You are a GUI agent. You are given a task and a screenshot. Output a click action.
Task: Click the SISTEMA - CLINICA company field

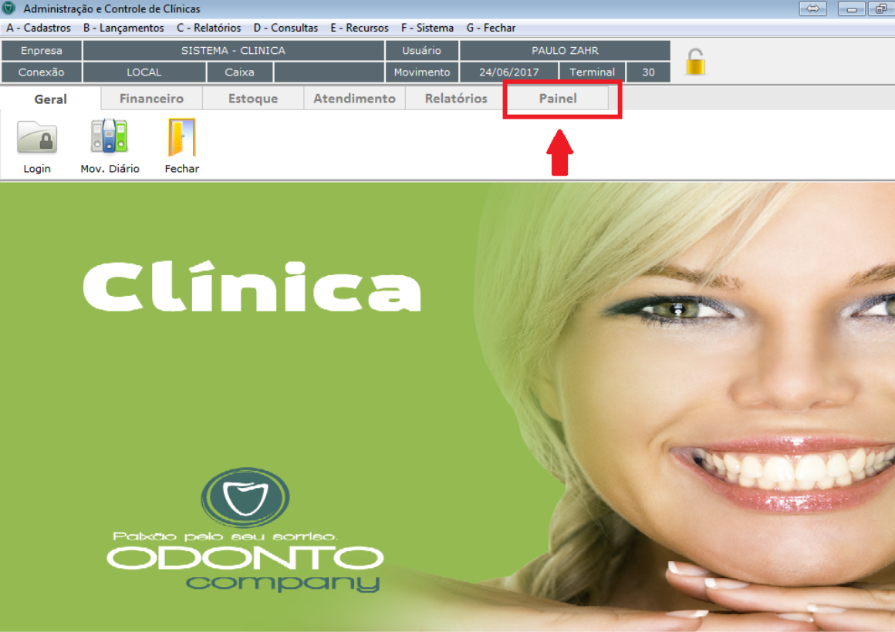[x=234, y=50]
